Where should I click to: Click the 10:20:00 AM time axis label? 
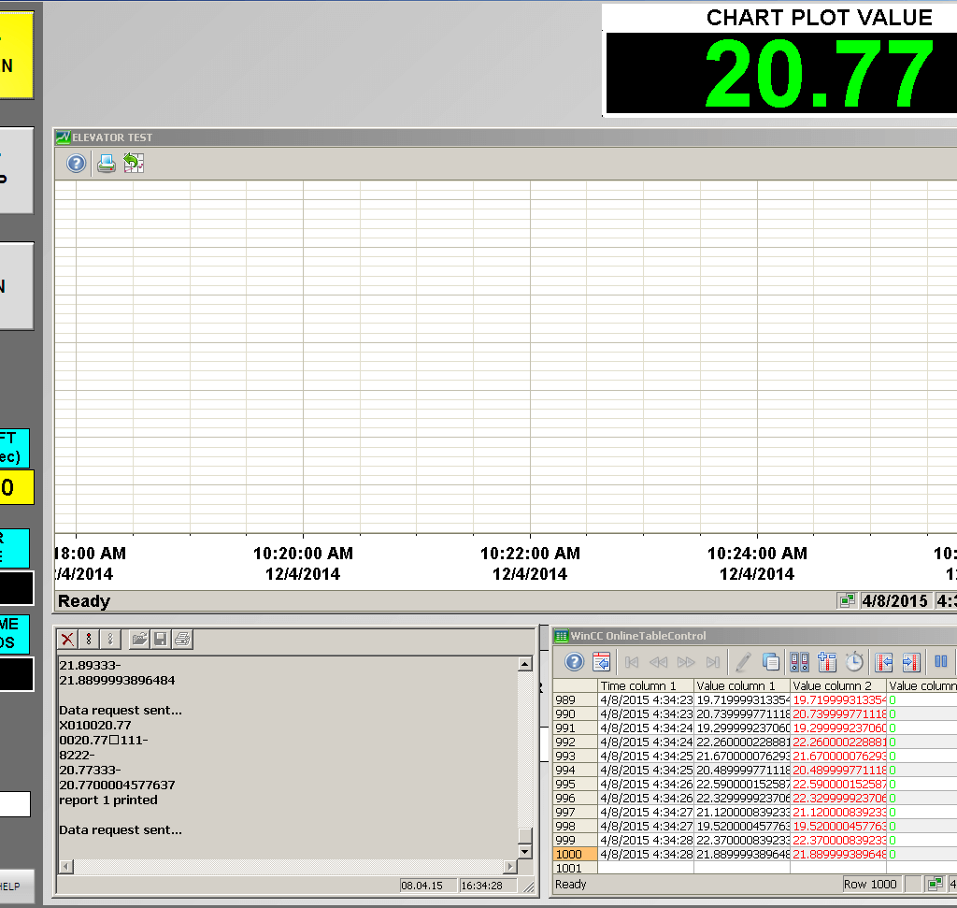tap(304, 554)
